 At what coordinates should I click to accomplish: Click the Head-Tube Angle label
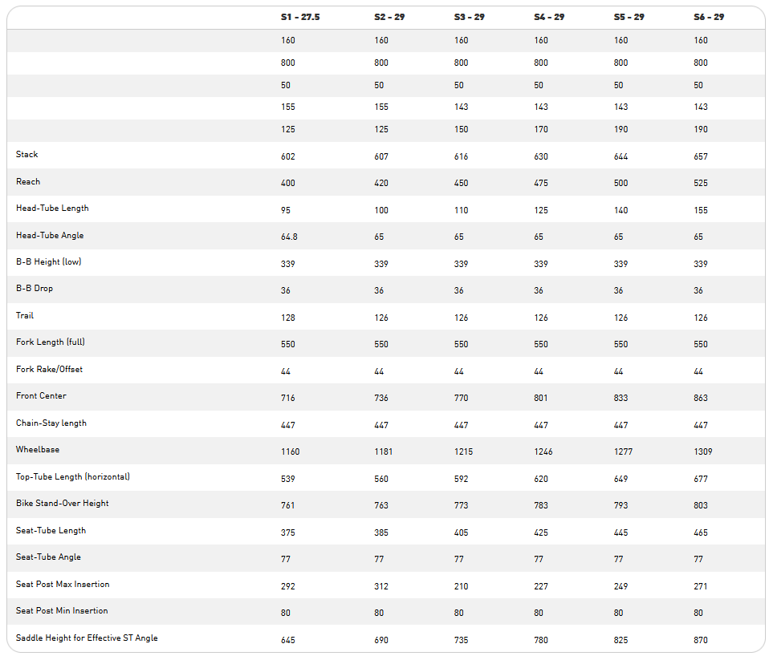[x=50, y=236]
